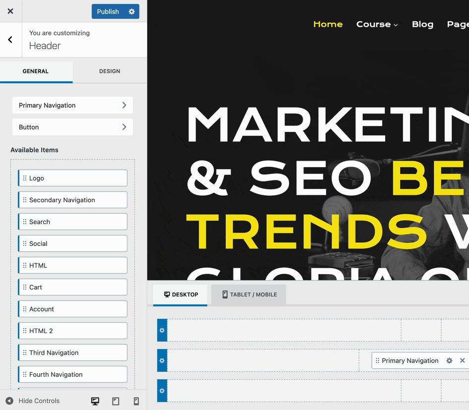Click the Blog link in preview navigation
The image size is (469, 410).
tap(422, 24)
